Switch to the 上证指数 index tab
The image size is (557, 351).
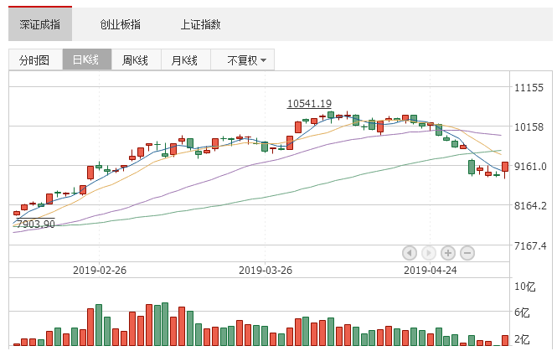200,24
